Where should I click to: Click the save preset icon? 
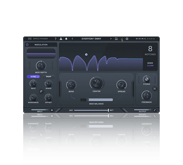(116, 39)
